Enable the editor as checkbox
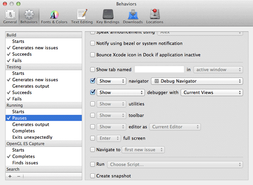Screen dimensions: 253x185 point(92,127)
